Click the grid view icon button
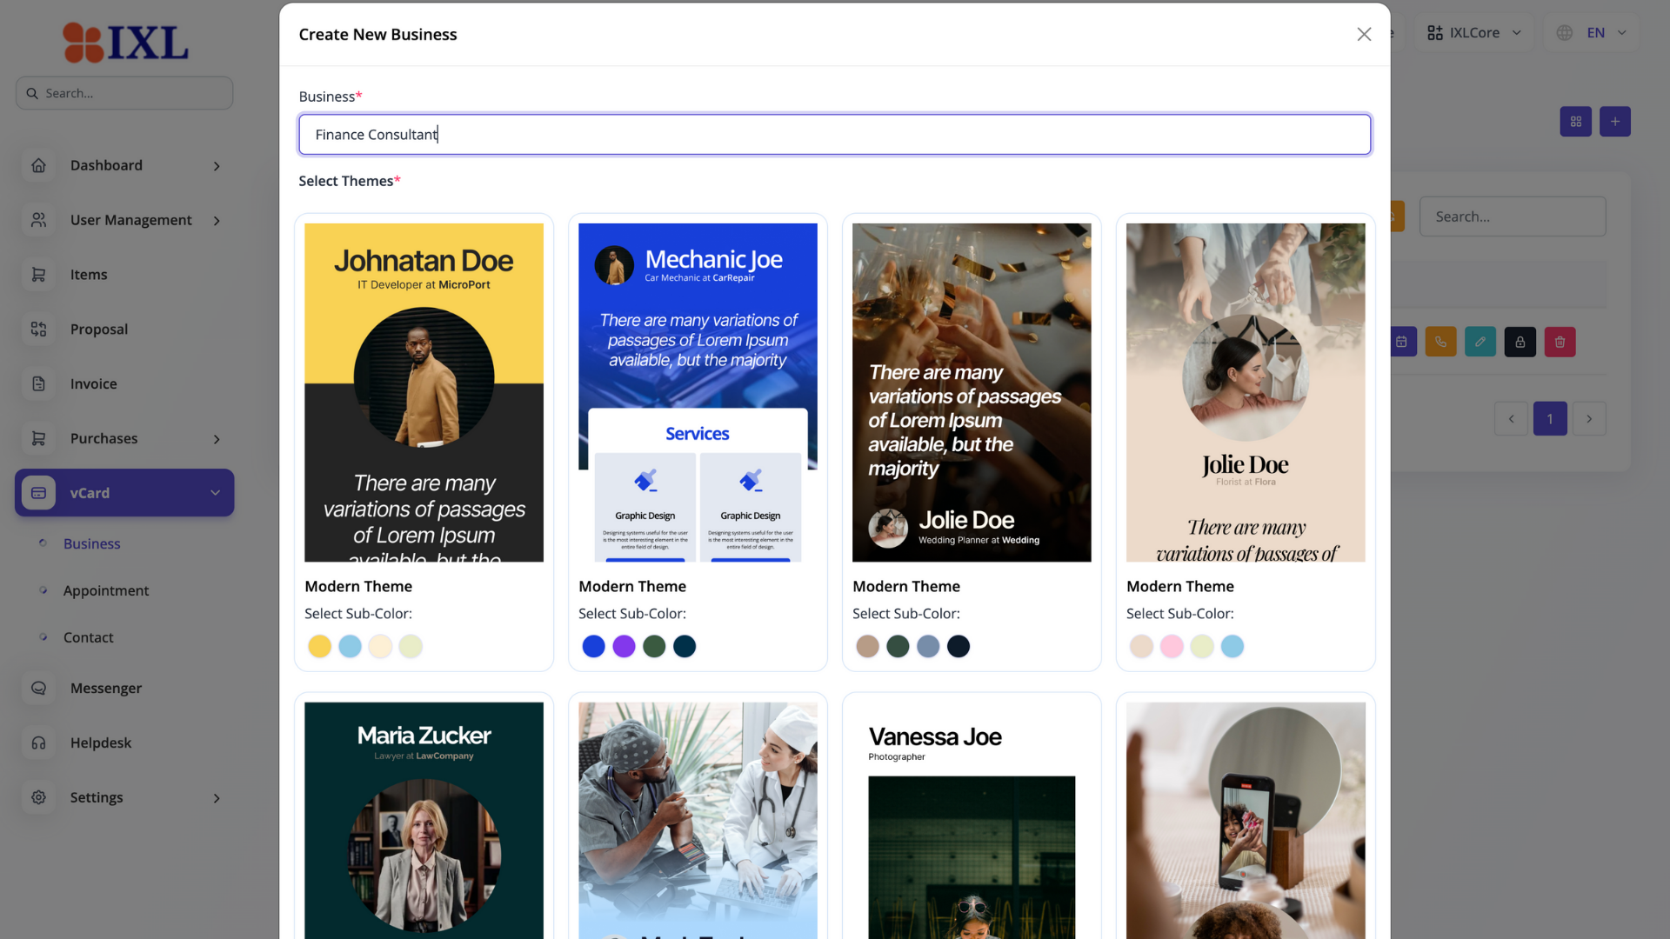 click(1575, 122)
